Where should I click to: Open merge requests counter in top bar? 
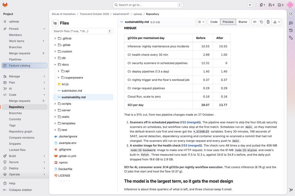point(271,5)
